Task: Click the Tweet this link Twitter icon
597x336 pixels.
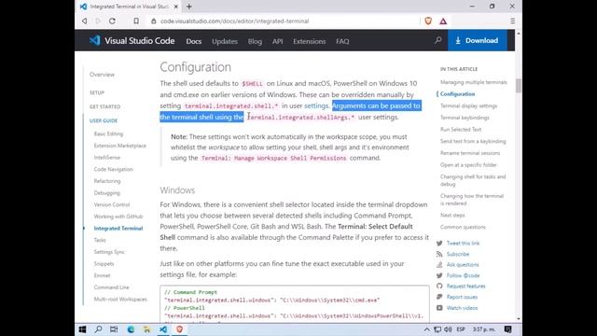Action: pyautogui.click(x=439, y=243)
